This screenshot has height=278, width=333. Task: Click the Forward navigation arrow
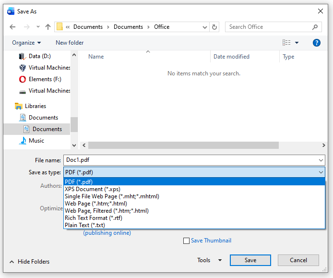pyautogui.click(x=26, y=27)
